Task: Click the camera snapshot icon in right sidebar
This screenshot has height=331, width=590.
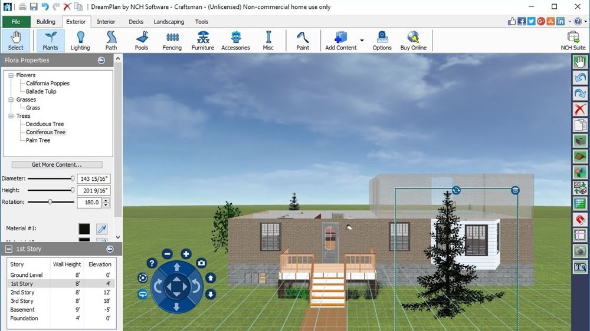Action: tap(580, 251)
